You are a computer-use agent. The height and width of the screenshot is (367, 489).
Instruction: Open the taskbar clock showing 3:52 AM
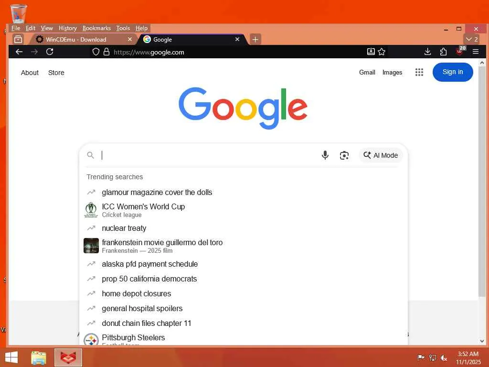(x=468, y=357)
